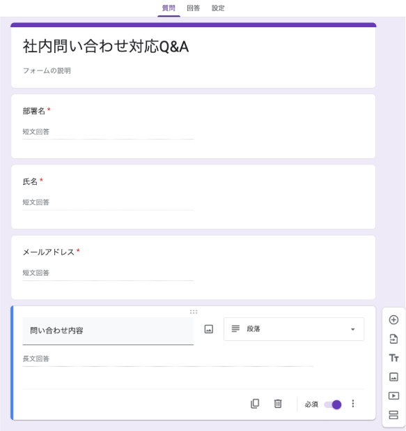Switch to the 回答 tab
This screenshot has height=431, width=406.
(x=194, y=8)
